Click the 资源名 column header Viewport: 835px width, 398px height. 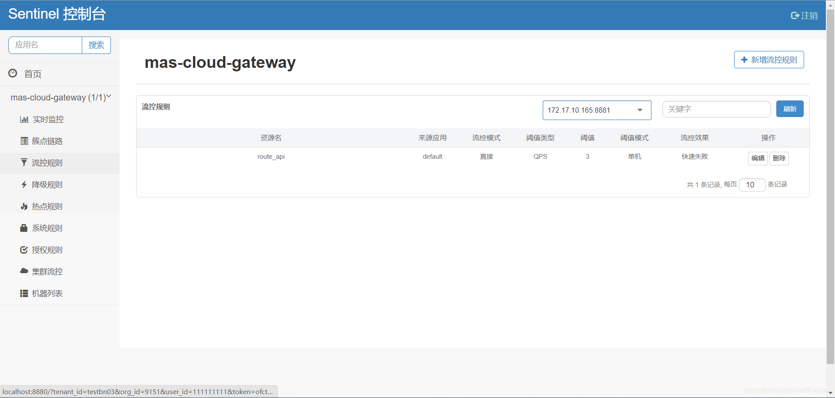tap(271, 138)
